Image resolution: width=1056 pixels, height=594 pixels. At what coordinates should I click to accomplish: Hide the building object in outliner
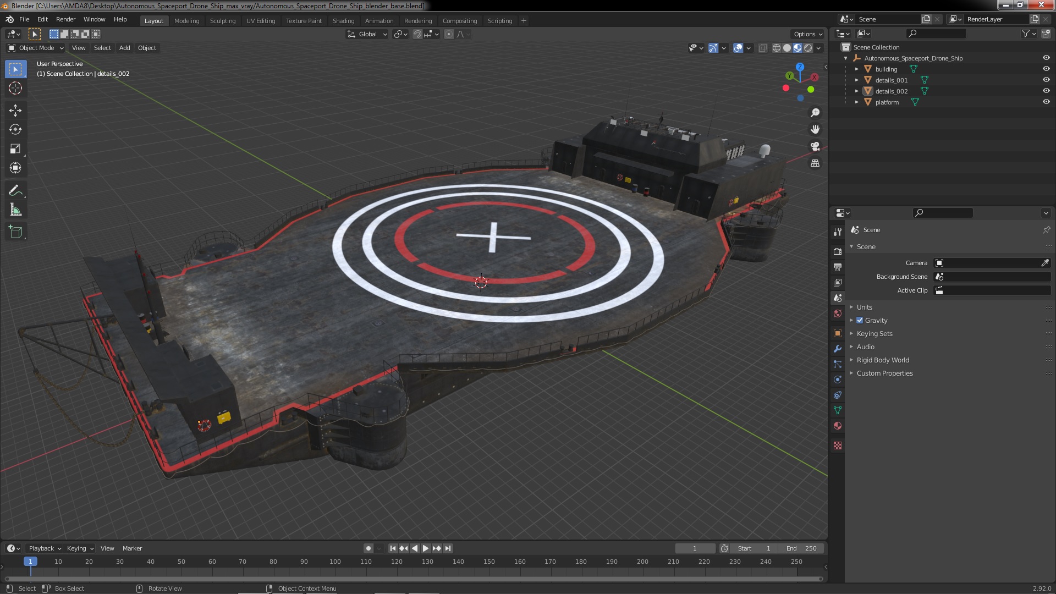pyautogui.click(x=1046, y=69)
